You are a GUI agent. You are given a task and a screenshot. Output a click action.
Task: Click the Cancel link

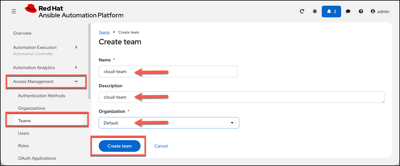[x=161, y=146]
